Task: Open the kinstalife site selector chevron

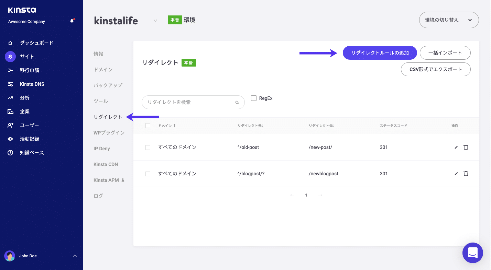Action: [155, 20]
